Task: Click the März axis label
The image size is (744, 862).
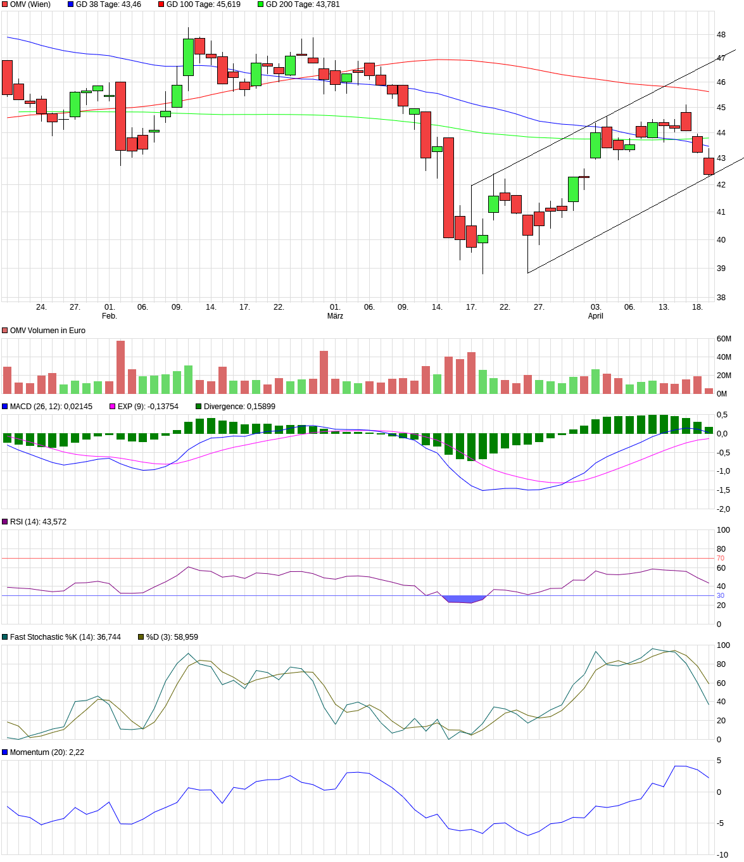Action: pos(336,315)
